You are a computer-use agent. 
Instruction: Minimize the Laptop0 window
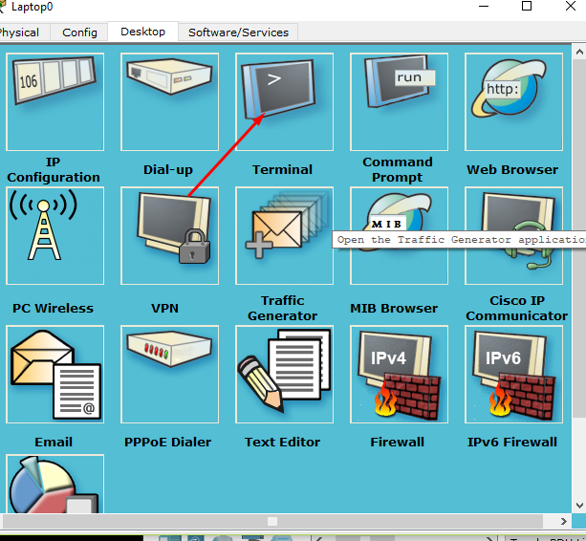click(x=484, y=6)
